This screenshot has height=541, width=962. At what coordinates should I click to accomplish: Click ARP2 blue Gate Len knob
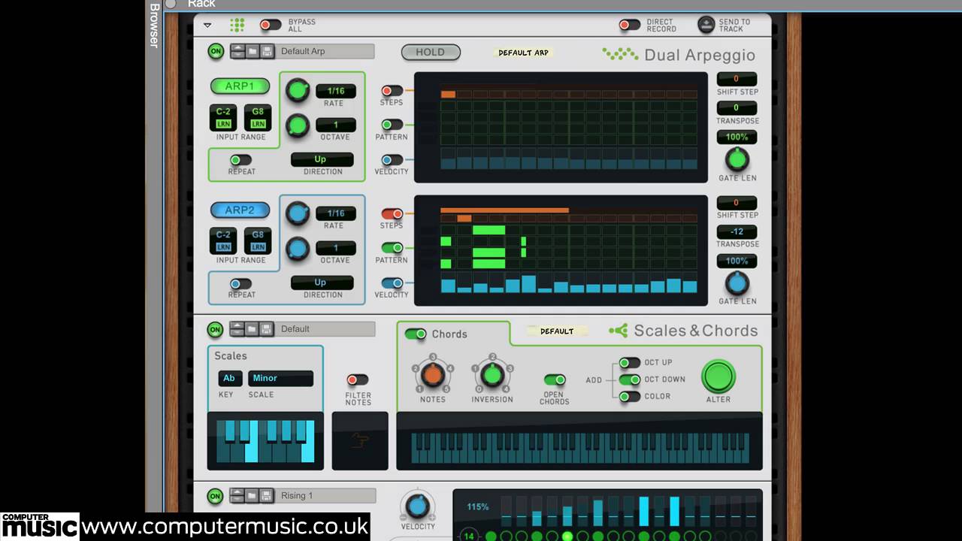pyautogui.click(x=737, y=283)
